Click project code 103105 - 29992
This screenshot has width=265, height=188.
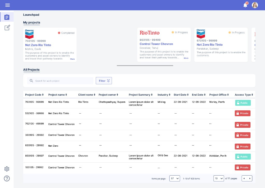click(x=34, y=167)
